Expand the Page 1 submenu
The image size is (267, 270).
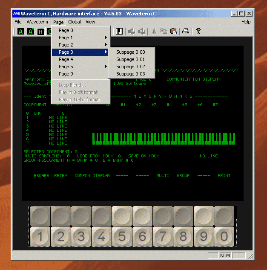80,38
